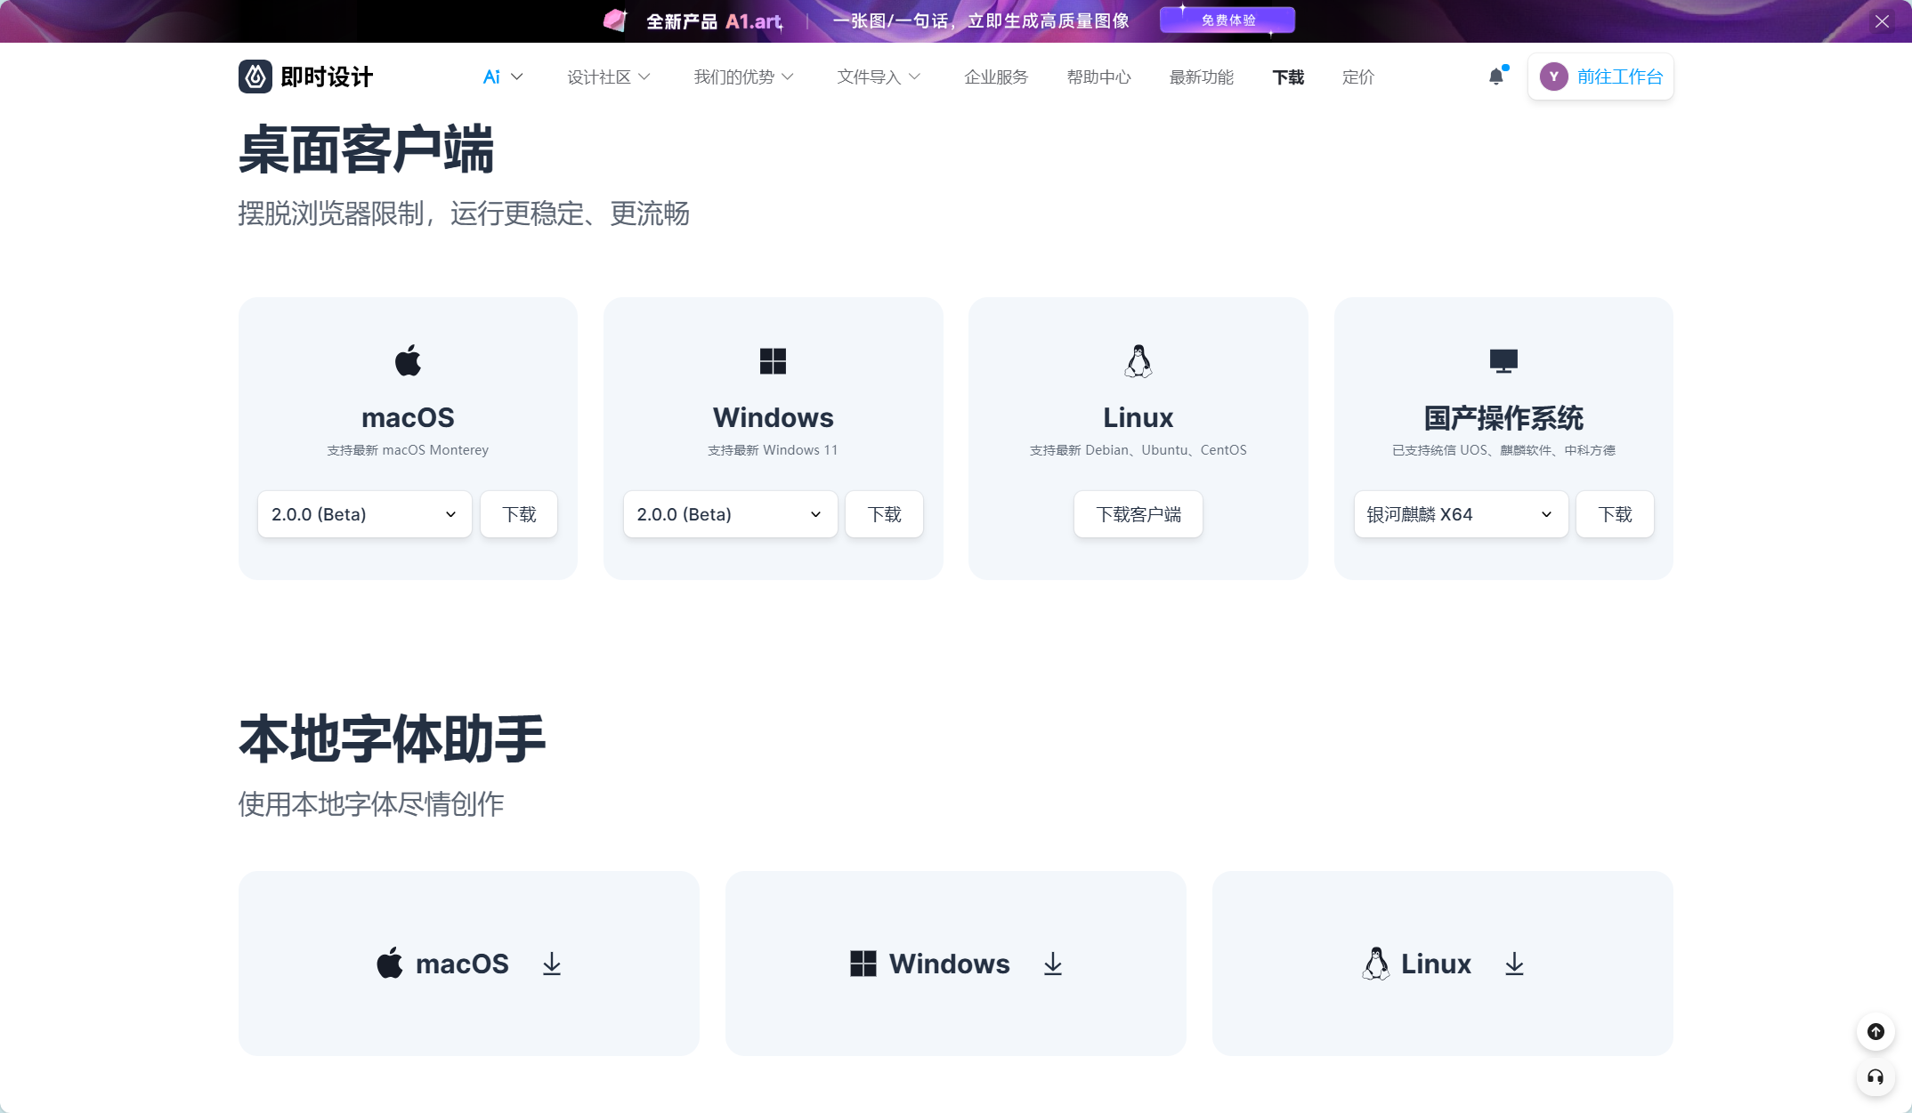
Task: Click the 国产操作系统 card title
Action: [x=1503, y=417]
